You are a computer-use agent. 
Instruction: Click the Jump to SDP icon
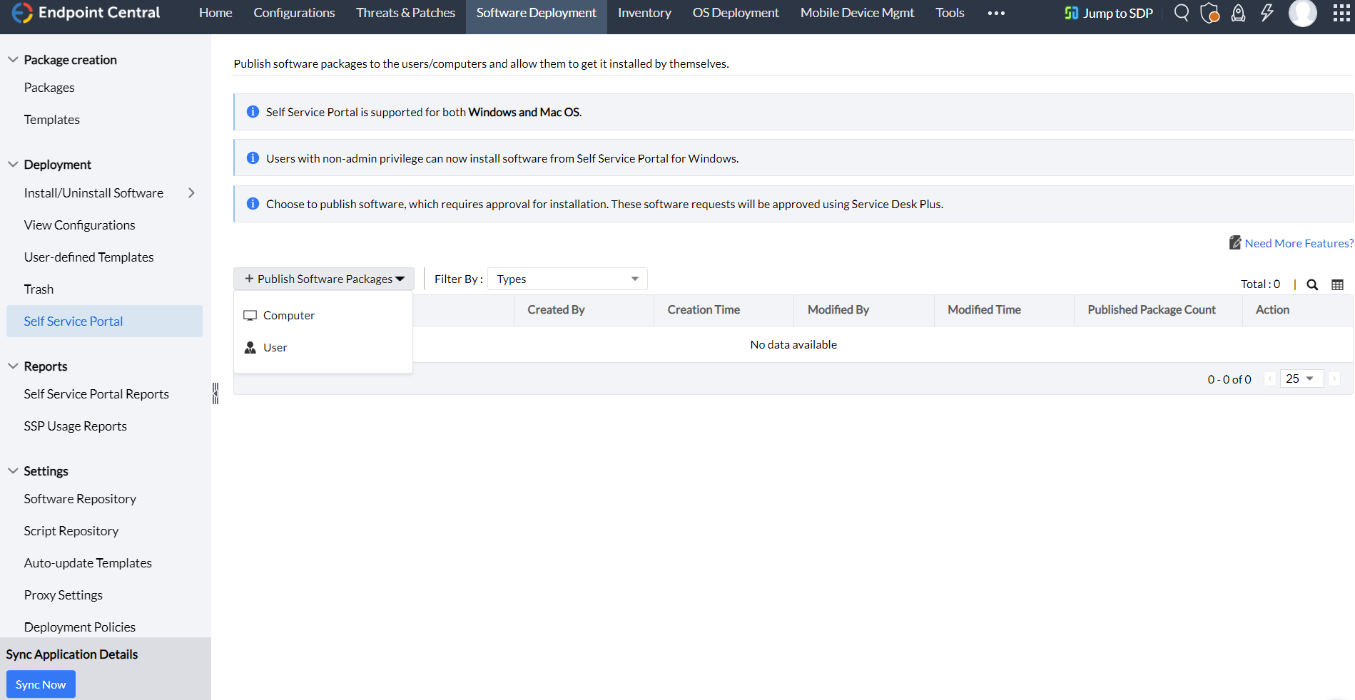[x=1071, y=13]
